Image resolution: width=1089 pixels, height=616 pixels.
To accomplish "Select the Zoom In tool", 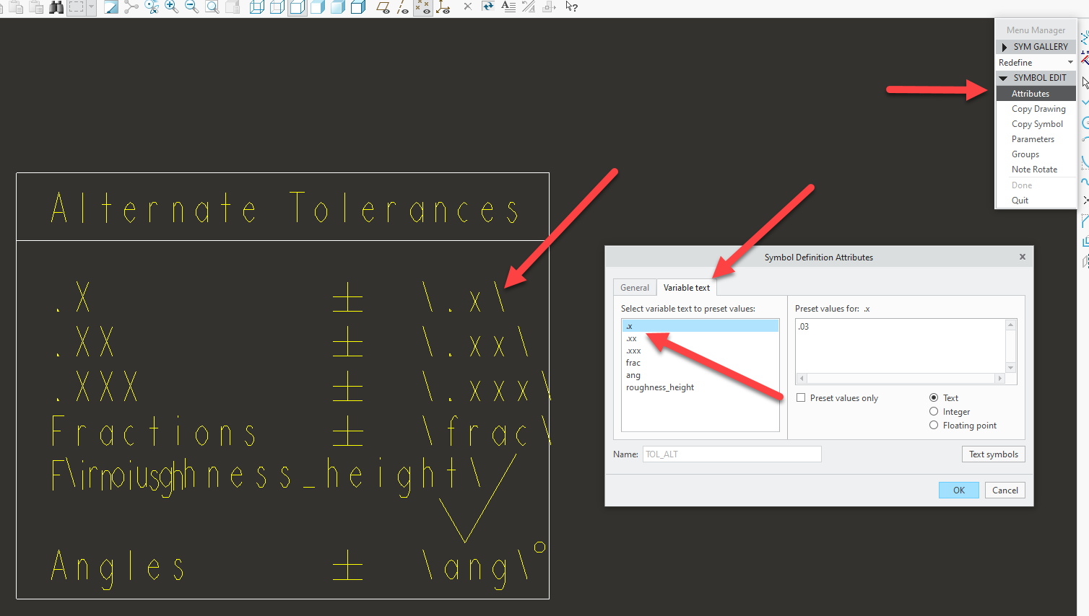I will click(x=171, y=8).
